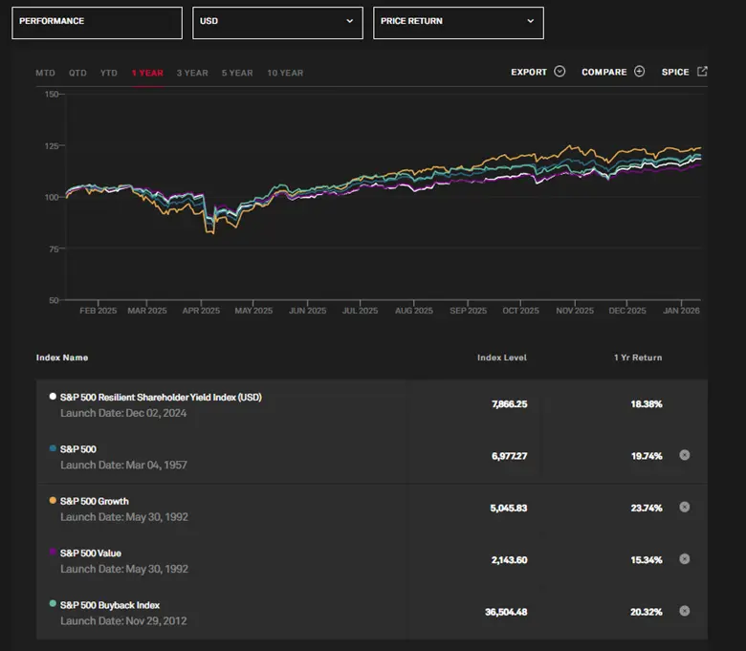Open the SPICE external link icon

[x=702, y=72]
